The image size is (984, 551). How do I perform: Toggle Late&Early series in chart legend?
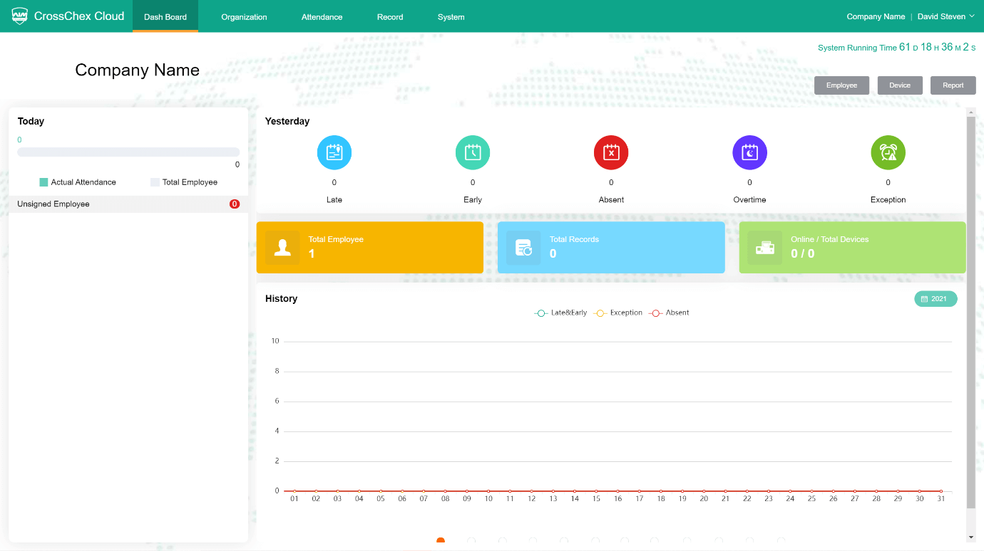[561, 313]
